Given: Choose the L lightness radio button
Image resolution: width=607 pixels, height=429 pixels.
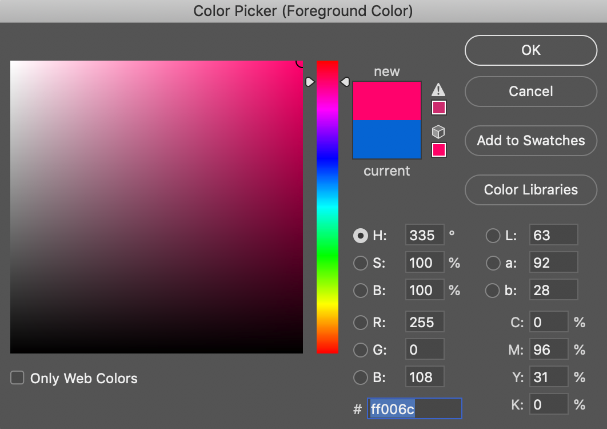Looking at the screenshot, I should tap(493, 235).
